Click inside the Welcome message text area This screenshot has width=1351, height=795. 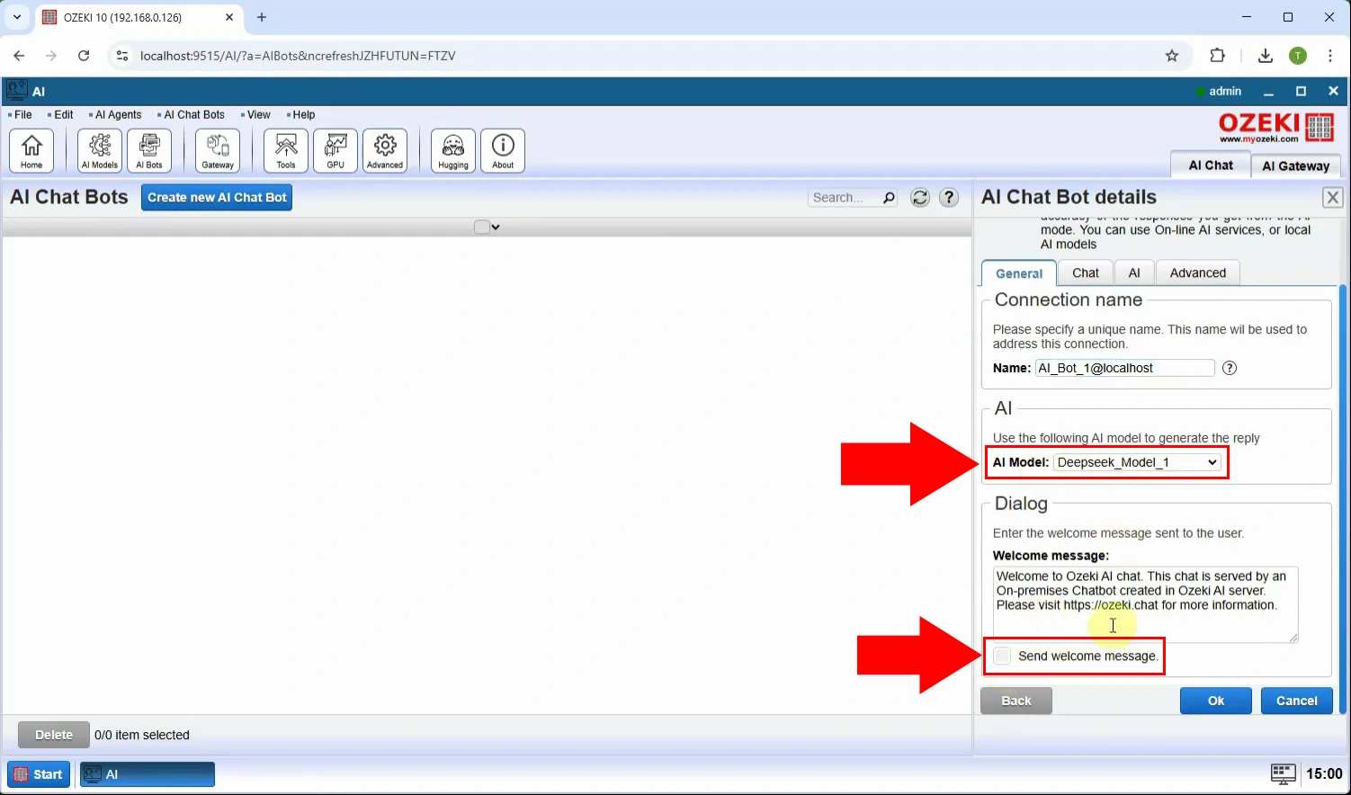coord(1145,604)
